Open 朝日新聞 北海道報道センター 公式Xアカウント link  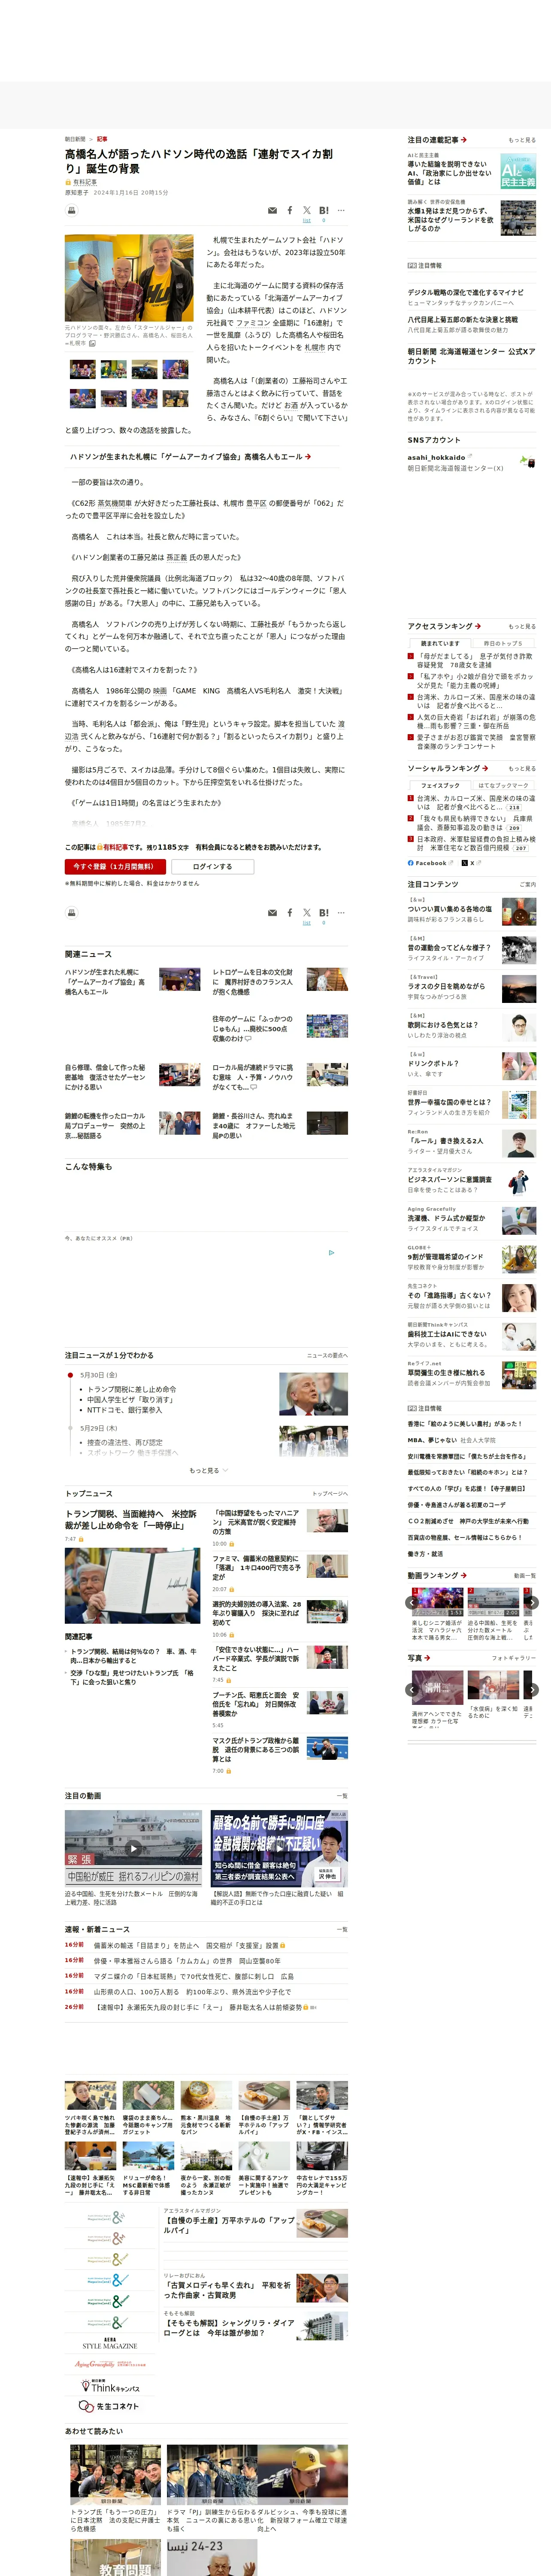coord(471,356)
